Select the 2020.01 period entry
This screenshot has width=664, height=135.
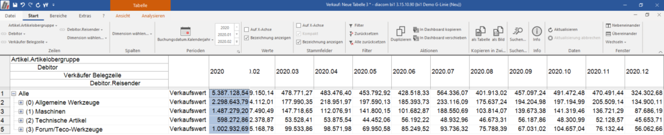224,35
